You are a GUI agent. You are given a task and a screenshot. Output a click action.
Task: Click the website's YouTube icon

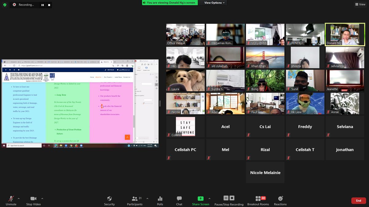[19, 70]
